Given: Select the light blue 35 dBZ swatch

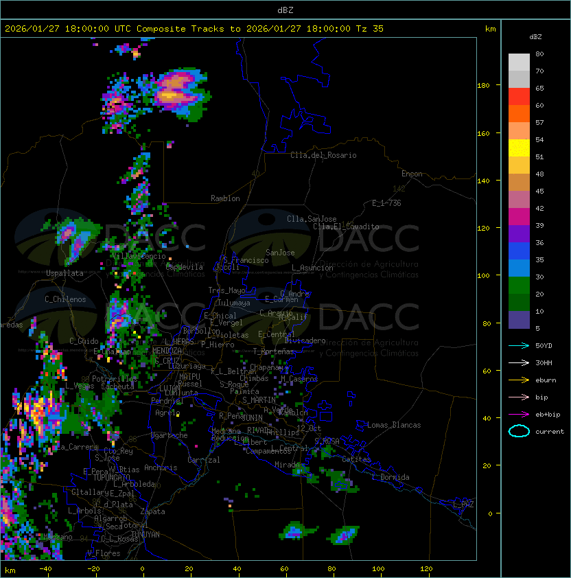Looking at the screenshot, I should tap(519, 268).
